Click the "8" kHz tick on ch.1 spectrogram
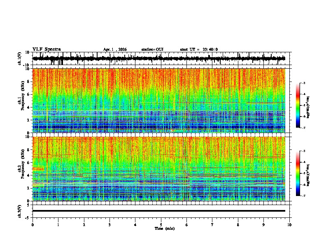This screenshot has height=252, width=326. (28, 82)
